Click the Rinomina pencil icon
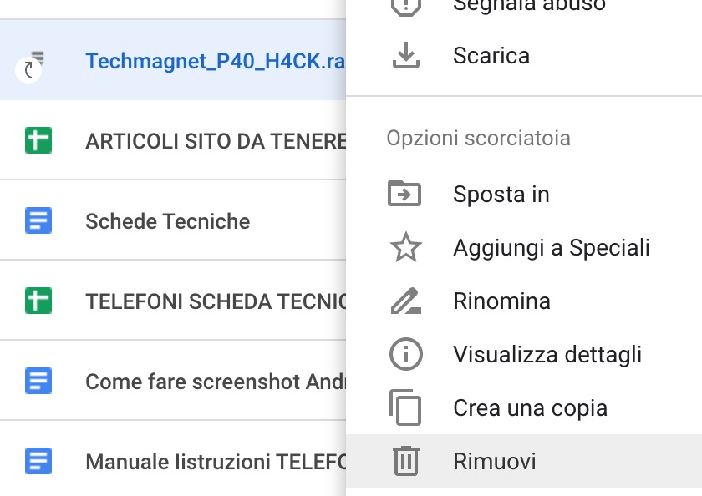Viewport: 702px width, 496px height. click(x=405, y=301)
